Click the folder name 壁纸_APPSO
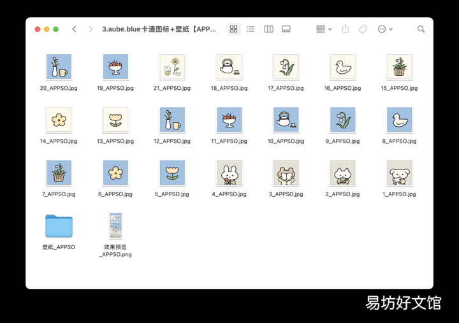The height and width of the screenshot is (323, 459). coord(59,247)
